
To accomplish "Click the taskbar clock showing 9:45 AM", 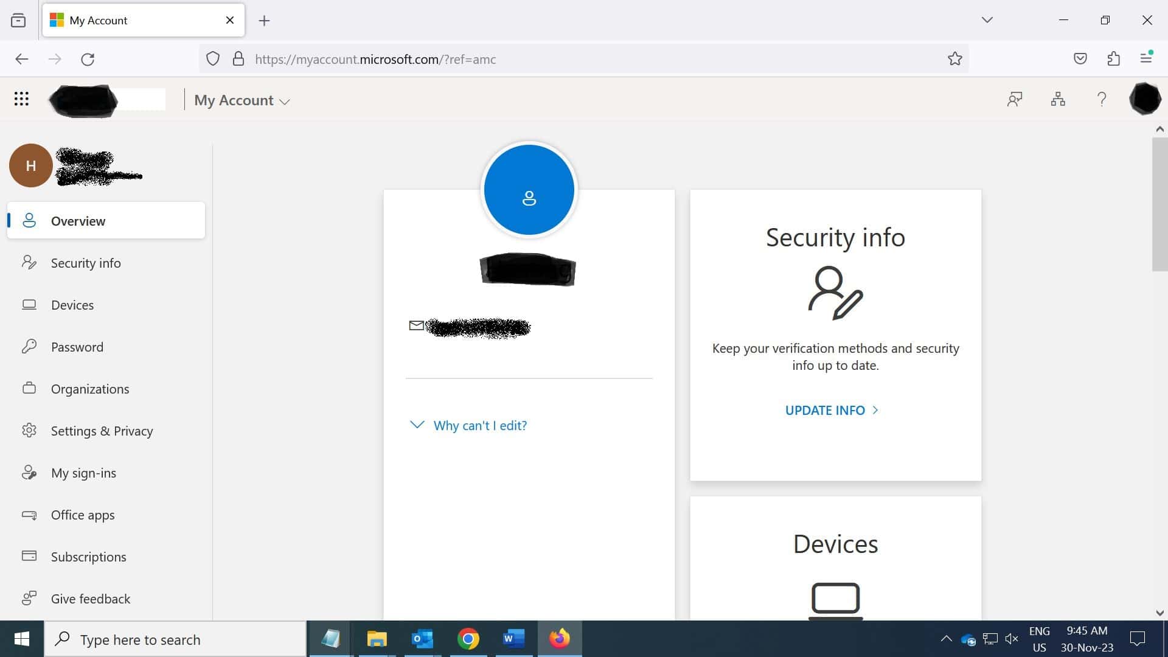I will click(x=1087, y=639).
